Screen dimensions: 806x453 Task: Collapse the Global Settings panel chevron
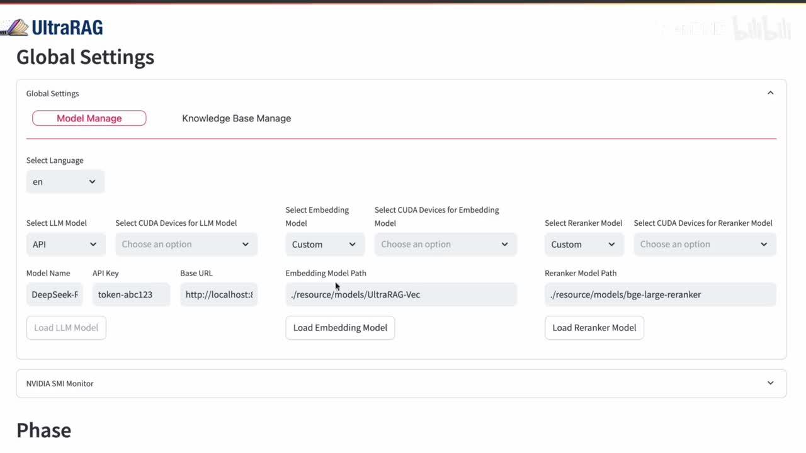[770, 93]
